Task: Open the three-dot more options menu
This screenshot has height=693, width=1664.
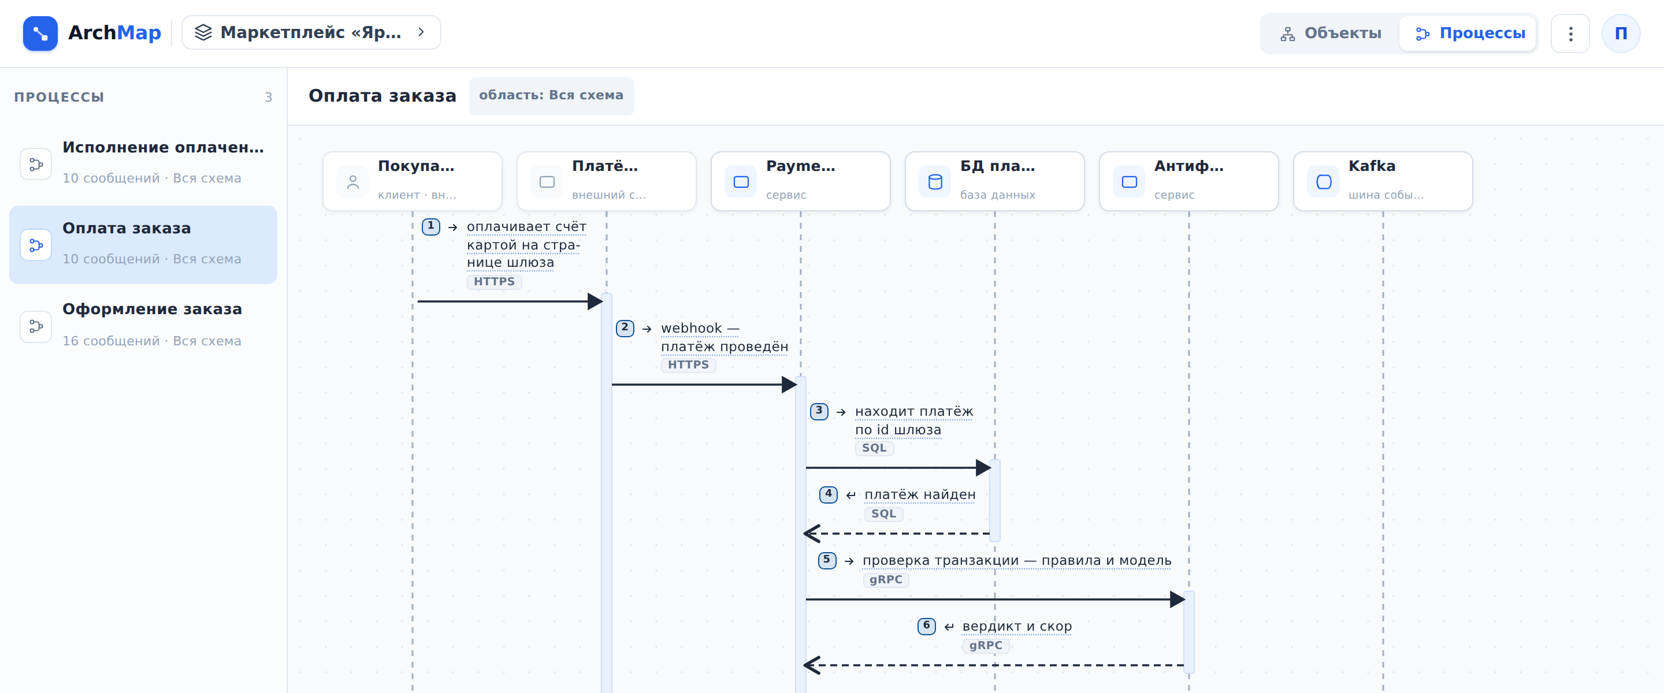Action: point(1570,33)
